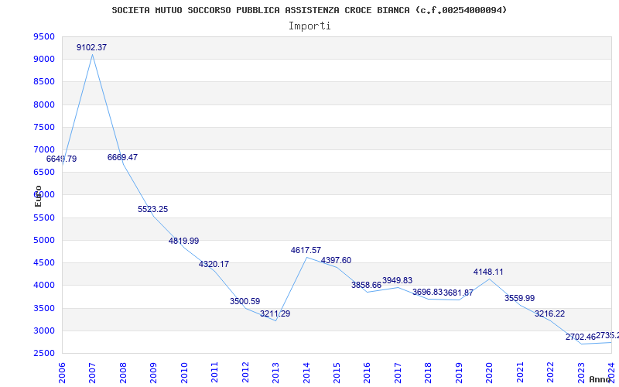Select the 5523.25 value label

pos(152,209)
